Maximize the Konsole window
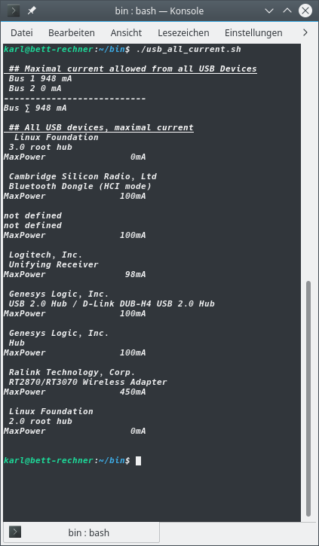The width and height of the screenshot is (319, 546). coord(287,11)
